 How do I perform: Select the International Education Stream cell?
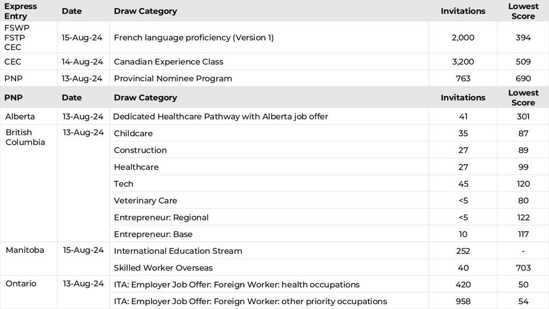point(178,251)
